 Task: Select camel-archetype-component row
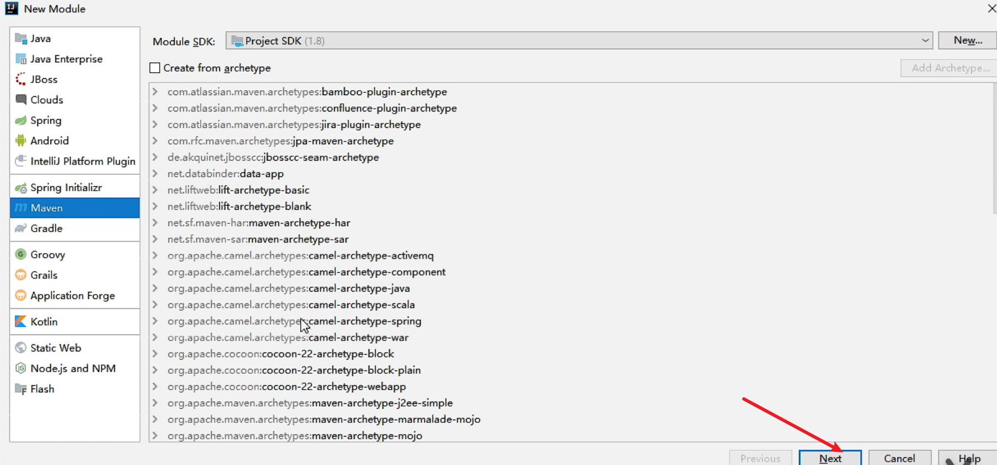[571, 272]
